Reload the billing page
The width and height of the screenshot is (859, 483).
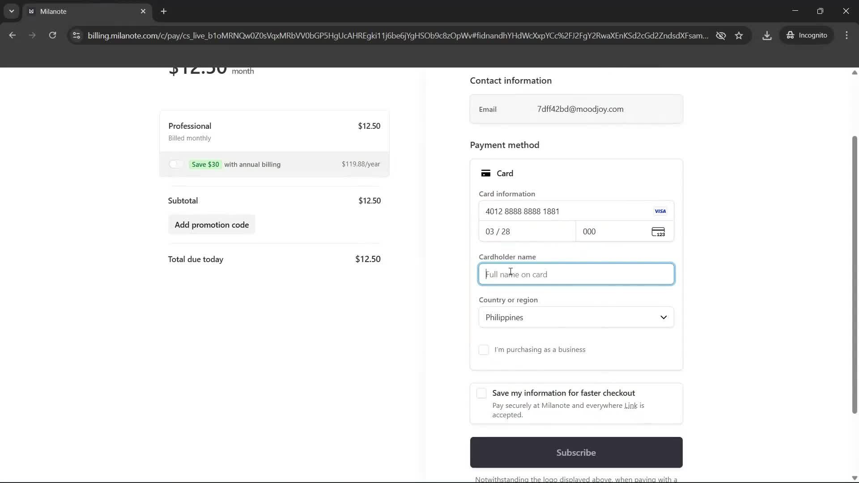coord(52,35)
